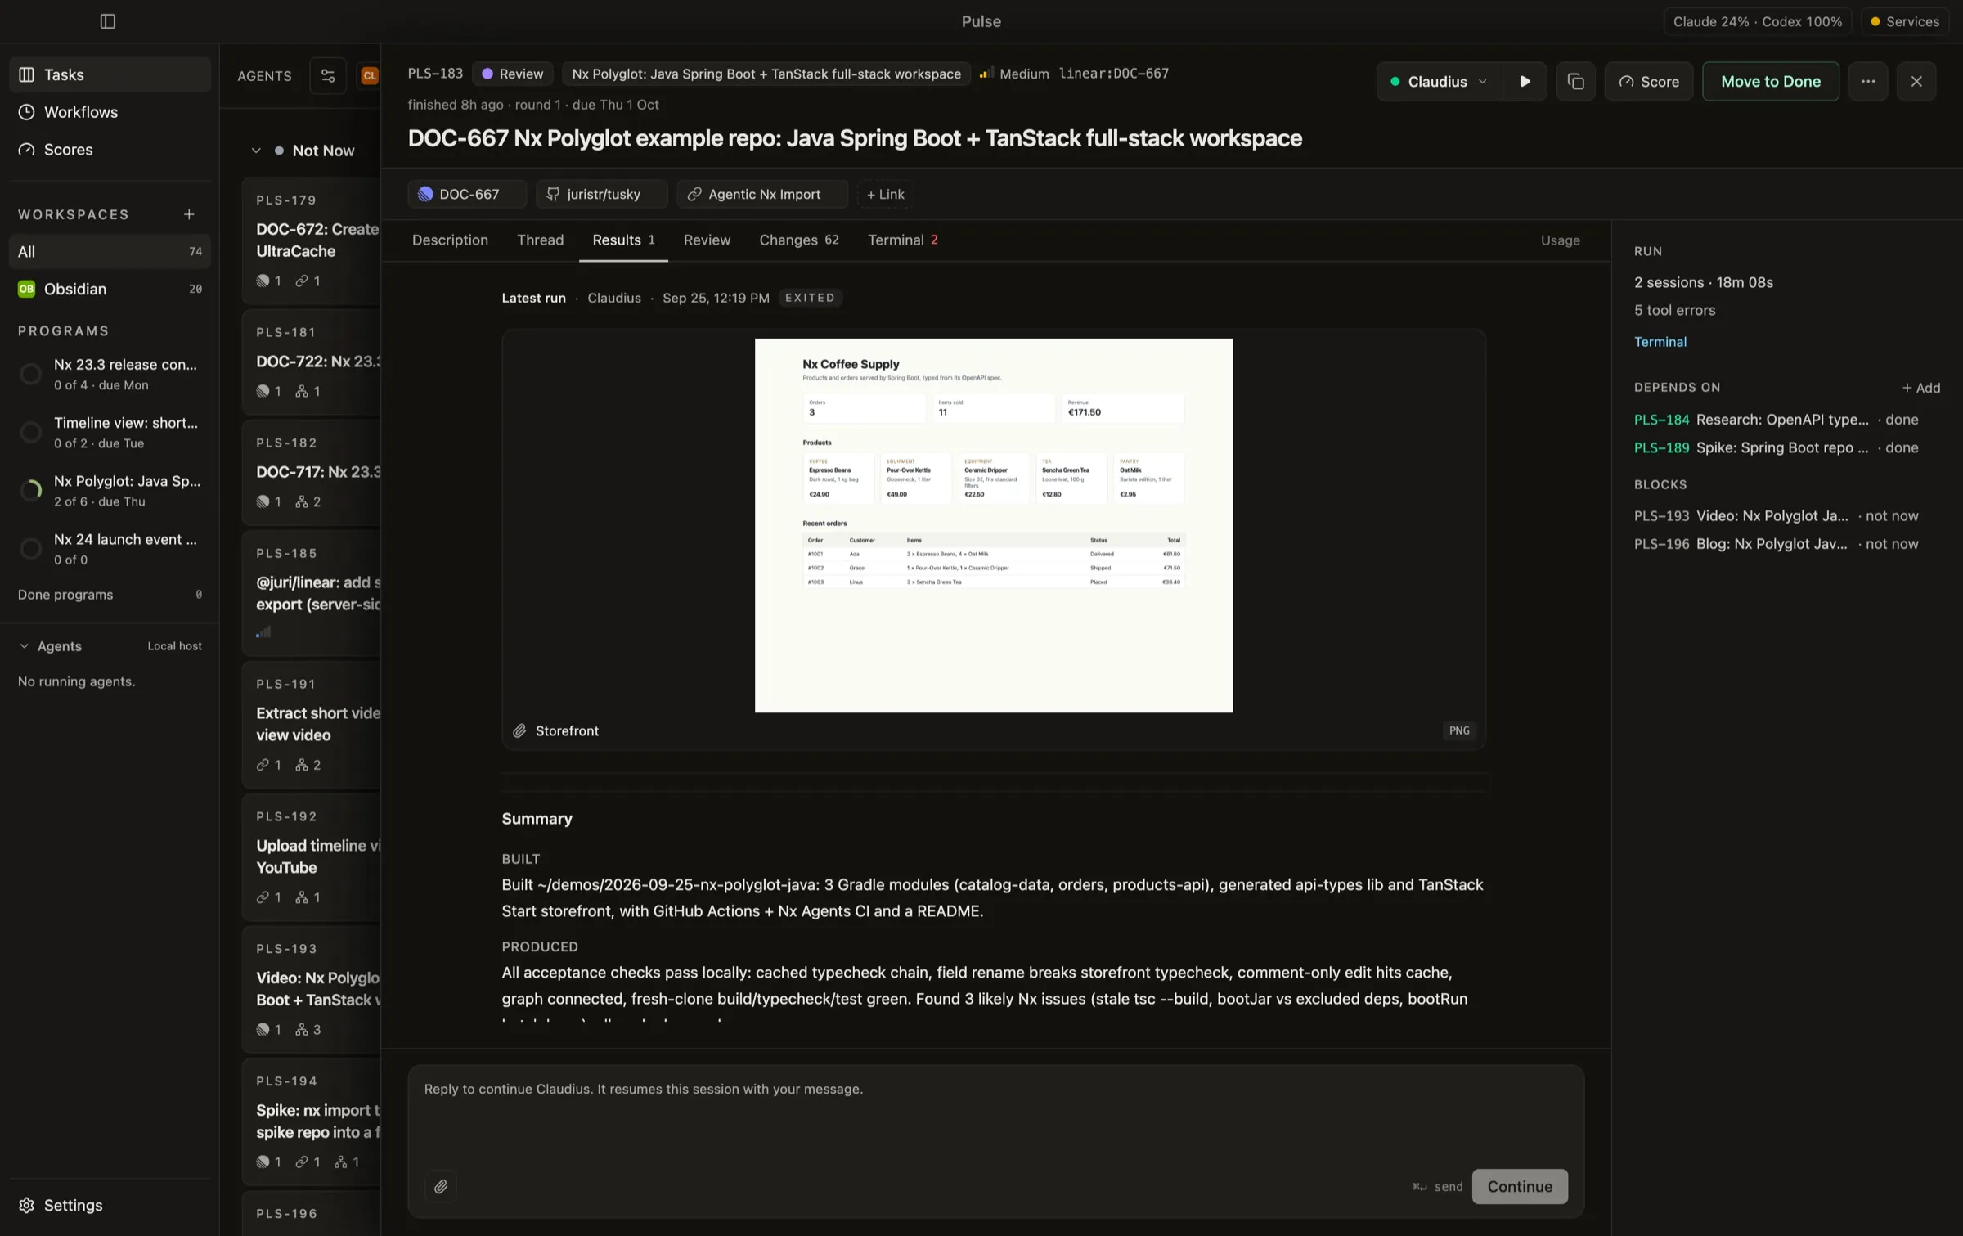1963x1236 pixels.
Task: Open task card PLS-179
Action: coord(312,240)
